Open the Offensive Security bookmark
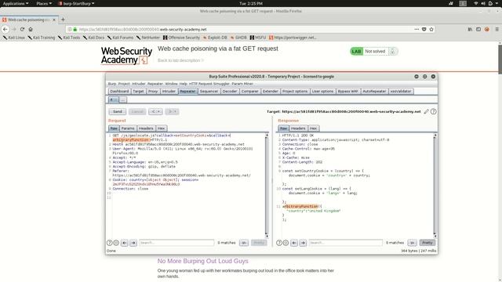The height and width of the screenshot is (282, 502). coord(181,38)
